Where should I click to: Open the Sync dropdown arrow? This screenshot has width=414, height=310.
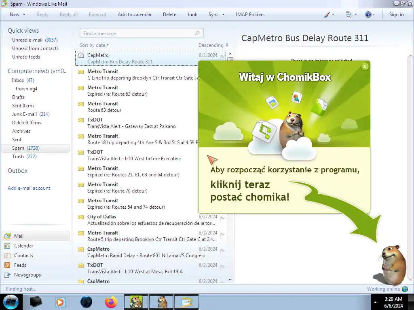pos(223,15)
